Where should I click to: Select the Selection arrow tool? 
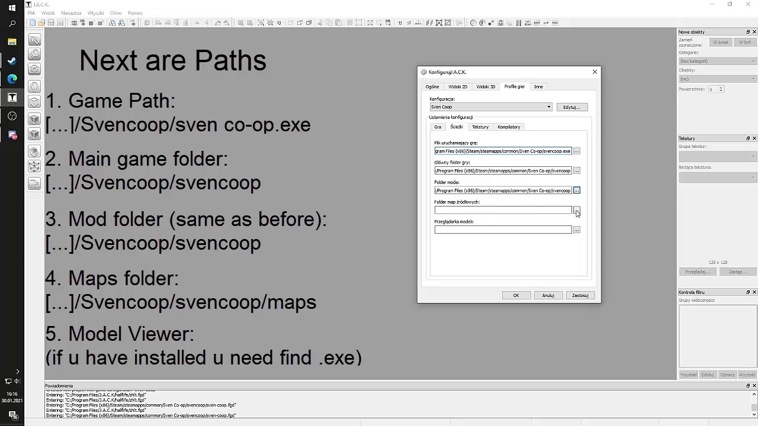(x=35, y=40)
